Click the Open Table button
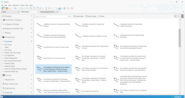This screenshot has height=98, width=185. coord(79,16)
